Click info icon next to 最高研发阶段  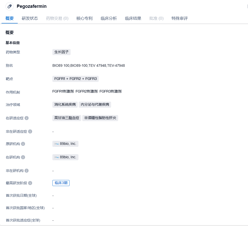click(30, 183)
